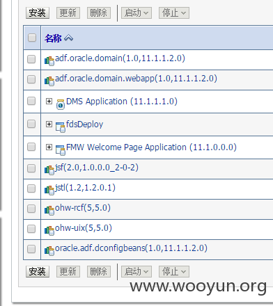273x306 pixels.
Task: Check the oracle.adf.dconfigbeans row checkbox
Action: (x=31, y=249)
